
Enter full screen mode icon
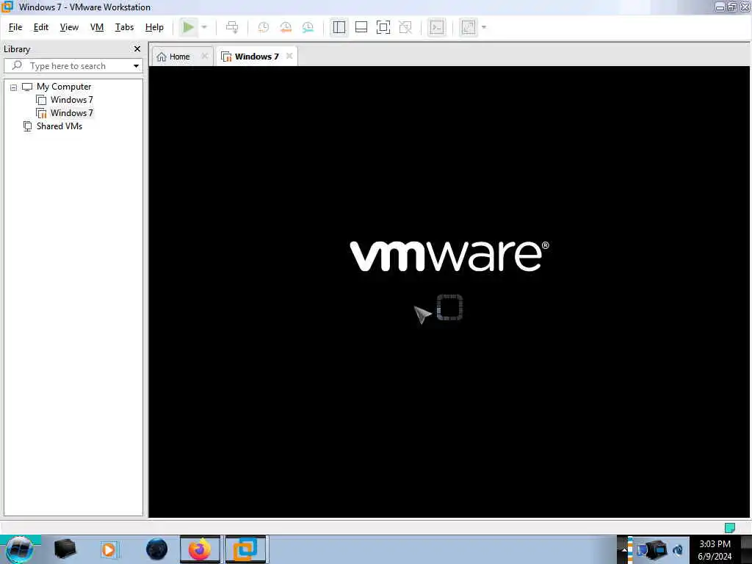point(383,27)
